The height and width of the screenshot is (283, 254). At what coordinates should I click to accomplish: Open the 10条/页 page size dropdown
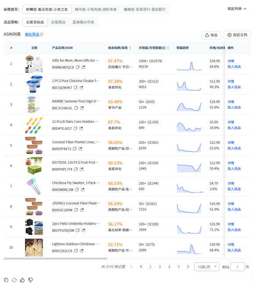tap(207, 267)
